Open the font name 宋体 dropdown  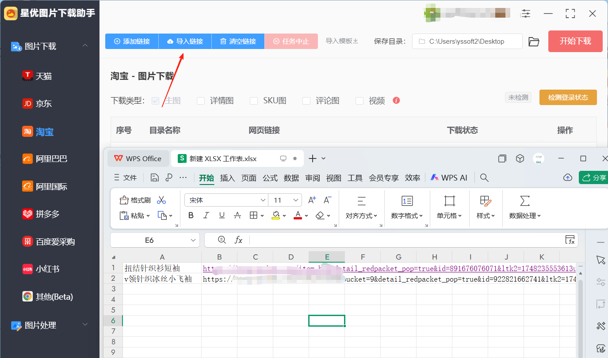263,200
